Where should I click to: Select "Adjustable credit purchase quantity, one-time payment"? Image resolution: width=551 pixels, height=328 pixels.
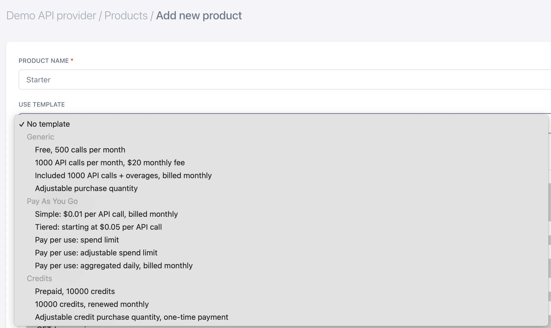point(131,317)
